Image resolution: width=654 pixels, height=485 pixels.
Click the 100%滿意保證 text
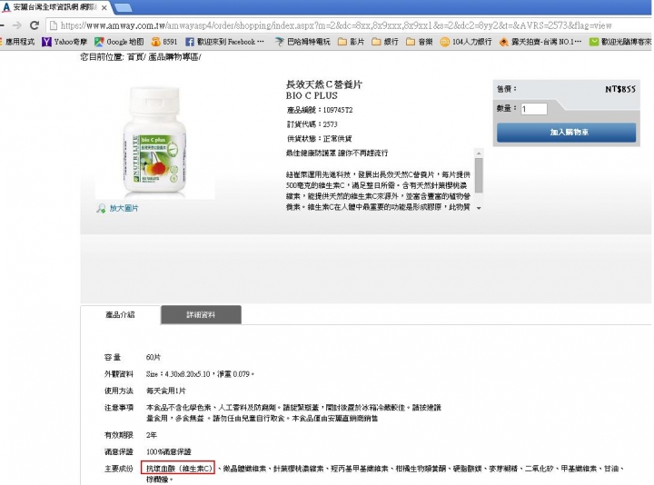169,451
